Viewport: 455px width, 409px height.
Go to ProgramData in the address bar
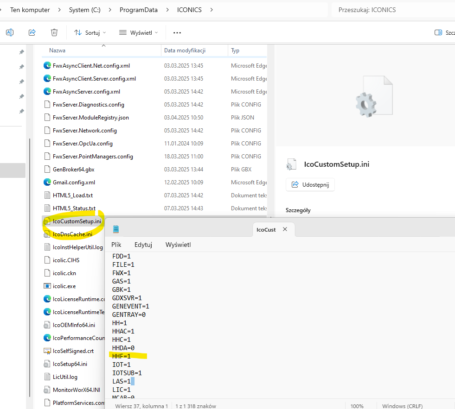point(139,10)
